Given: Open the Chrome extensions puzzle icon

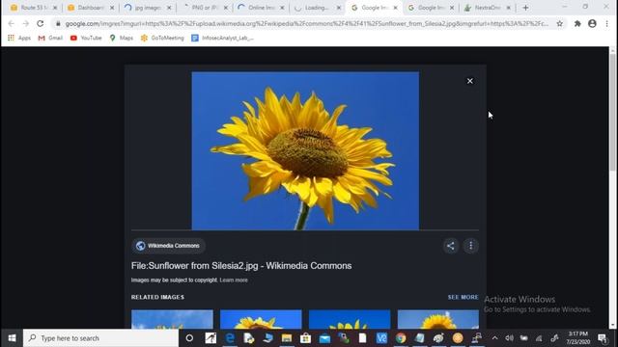Looking at the screenshot, I should coord(577,23).
